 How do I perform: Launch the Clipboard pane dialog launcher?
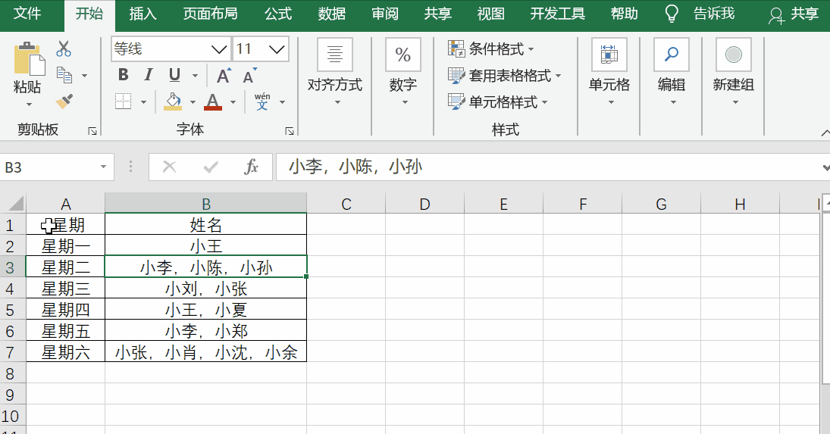point(92,131)
